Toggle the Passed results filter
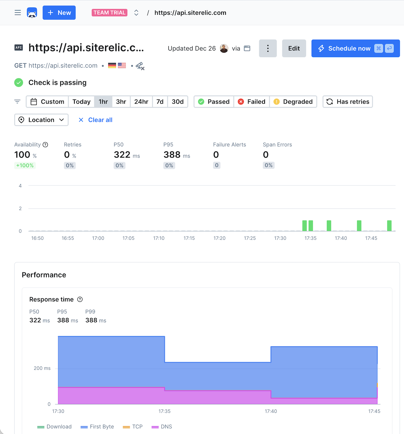Screen dimensions: 404x434 coord(214,102)
